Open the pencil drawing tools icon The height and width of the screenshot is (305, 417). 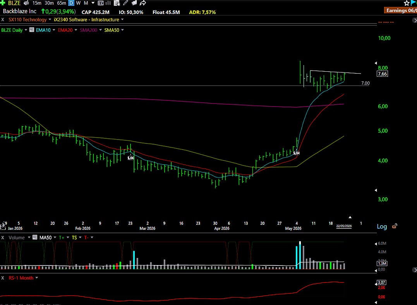click(125, 3)
